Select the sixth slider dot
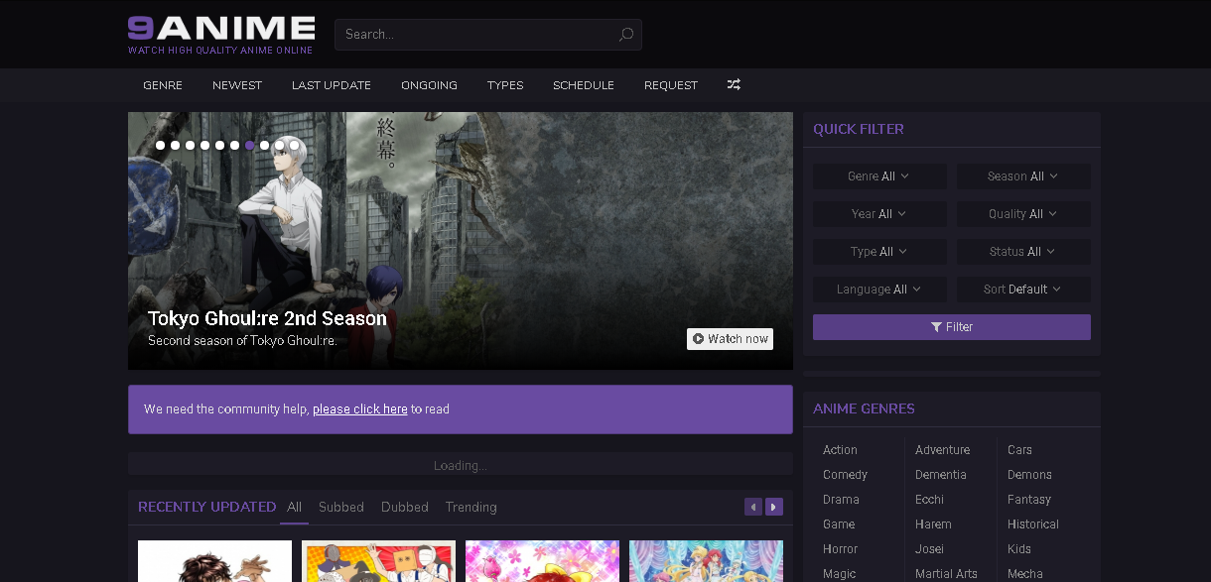1211x582 pixels. pyautogui.click(x=234, y=145)
